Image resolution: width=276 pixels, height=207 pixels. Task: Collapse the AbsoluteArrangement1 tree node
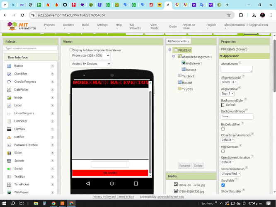[x=174, y=56]
